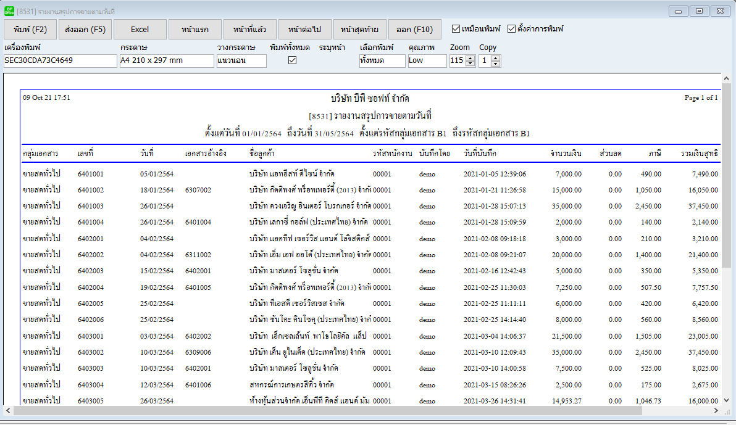This screenshot has height=425, width=736.
Task: Open the orientation field showing แนวนอน
Action: (241, 60)
